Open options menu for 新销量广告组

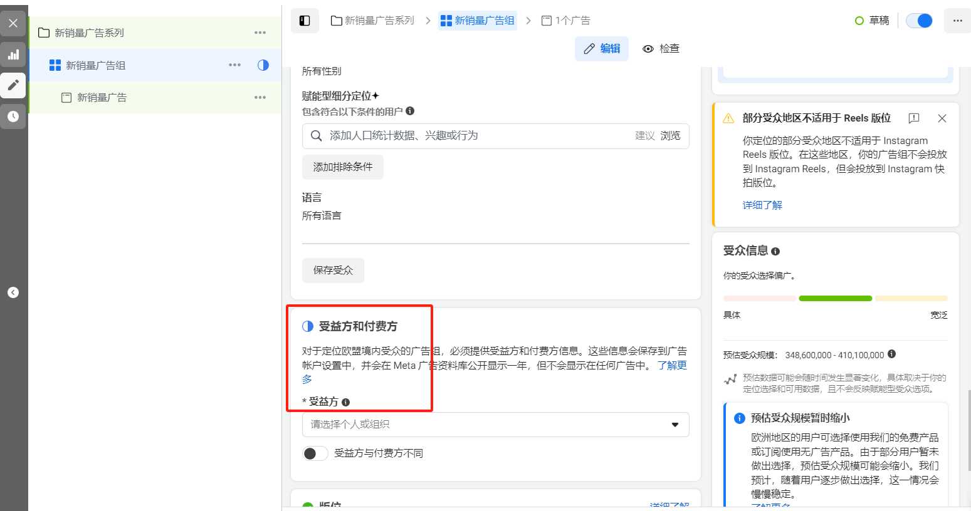tap(234, 65)
